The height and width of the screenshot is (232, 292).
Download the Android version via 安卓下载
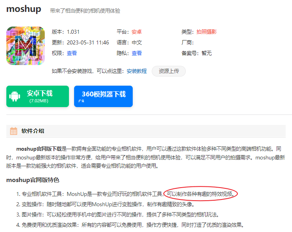click(38, 96)
